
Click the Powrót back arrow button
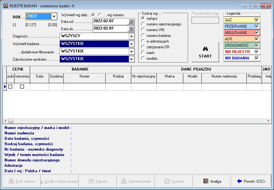pyautogui.click(x=251, y=181)
